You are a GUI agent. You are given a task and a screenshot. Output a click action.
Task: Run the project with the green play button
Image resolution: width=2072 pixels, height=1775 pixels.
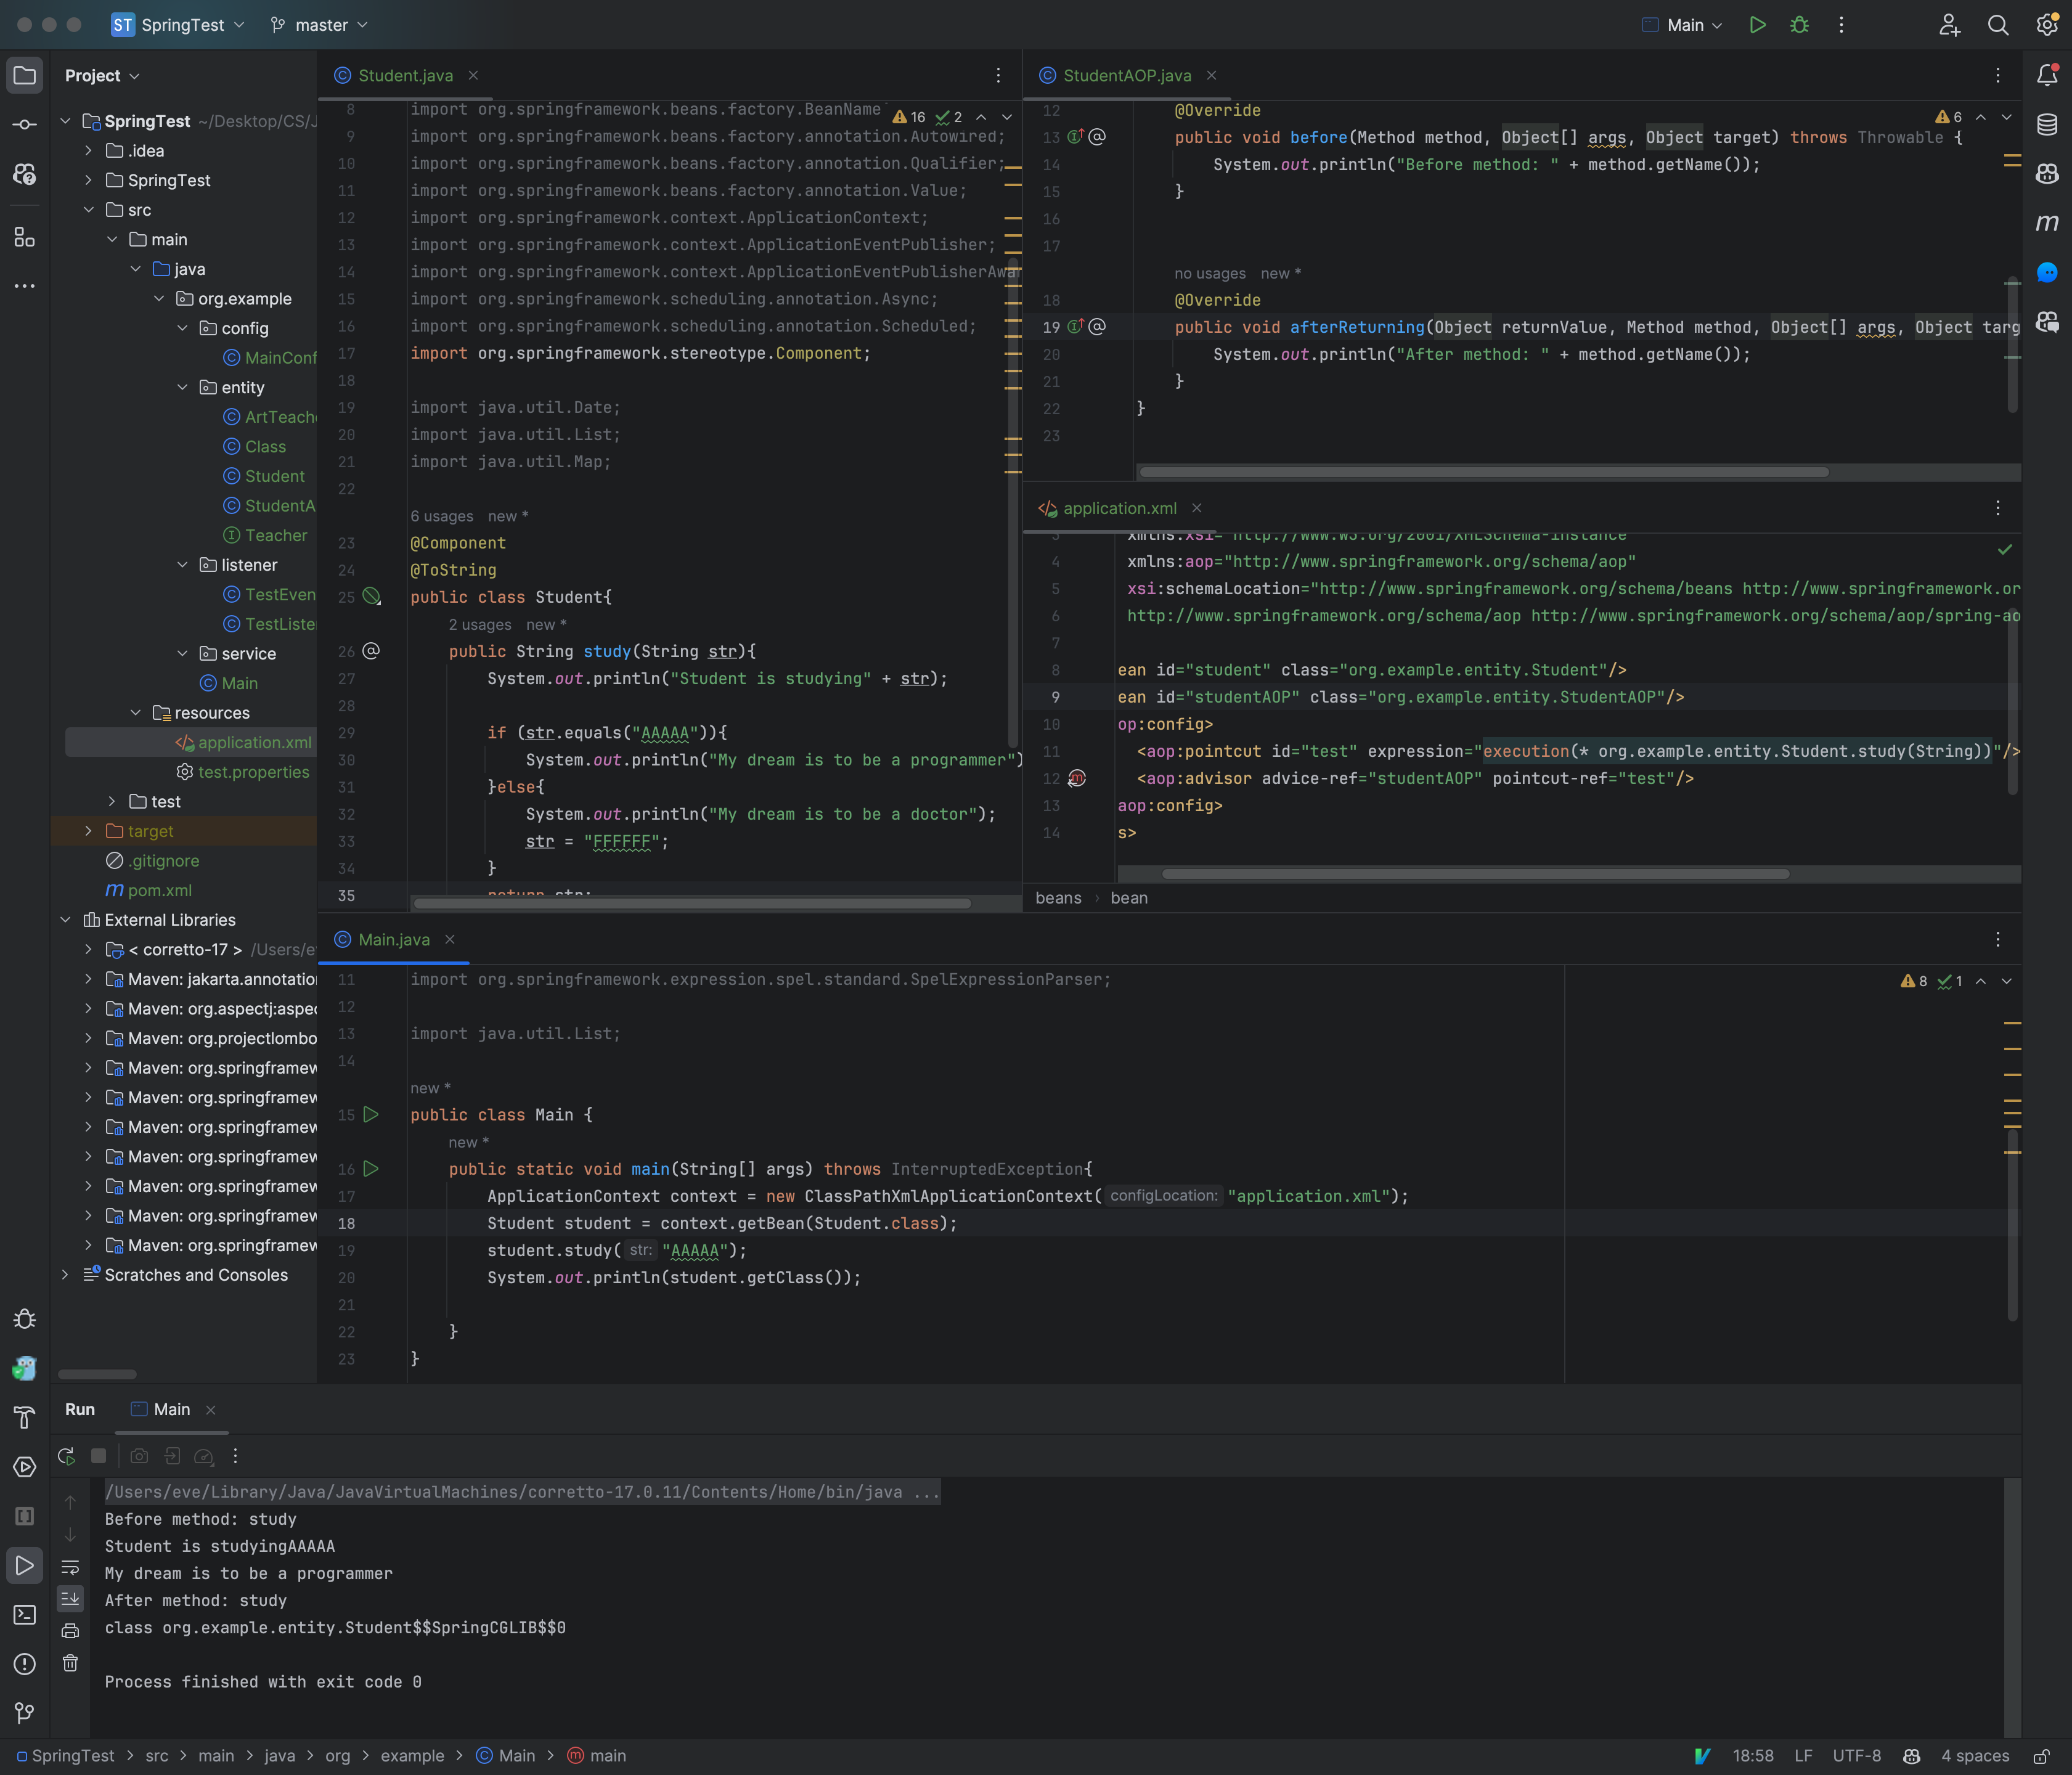click(x=1758, y=25)
